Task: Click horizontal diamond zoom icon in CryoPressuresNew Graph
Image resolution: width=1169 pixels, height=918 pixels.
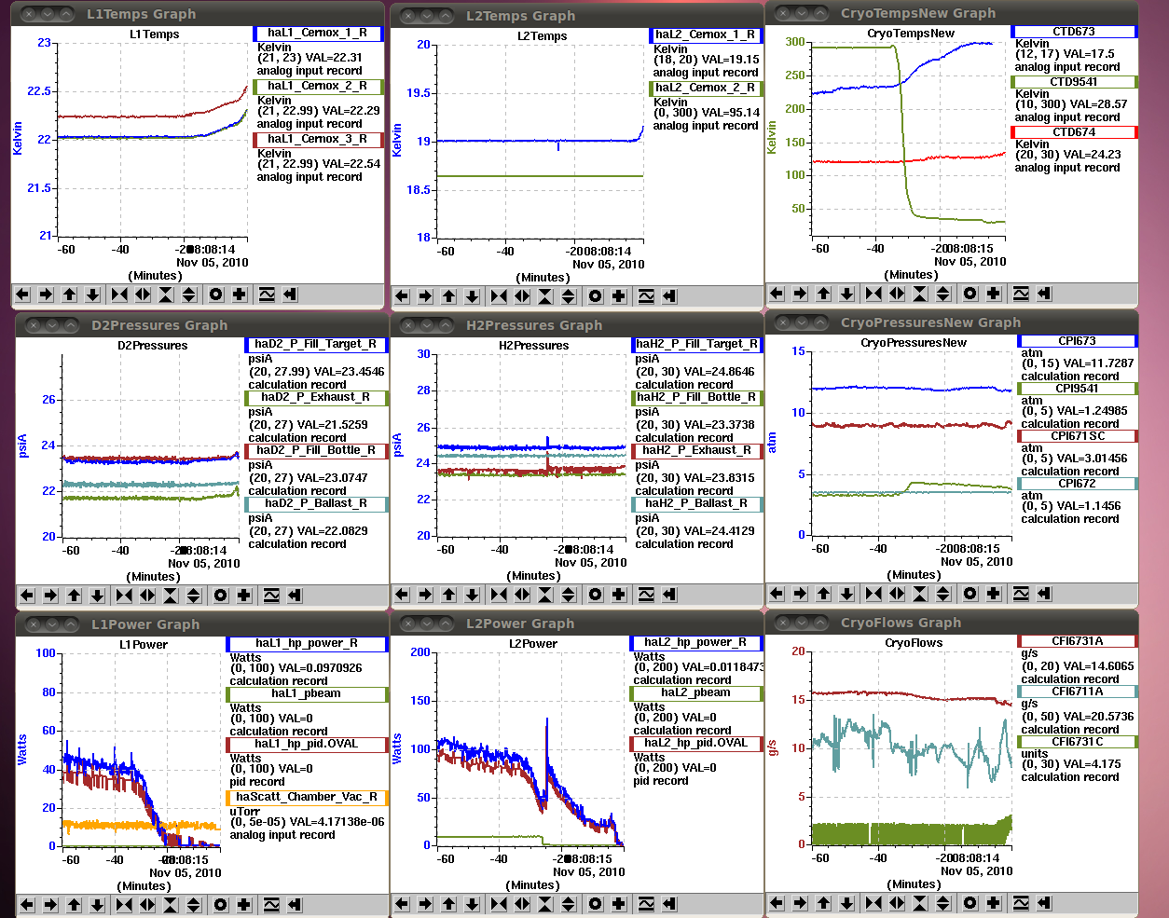Action: (x=897, y=594)
